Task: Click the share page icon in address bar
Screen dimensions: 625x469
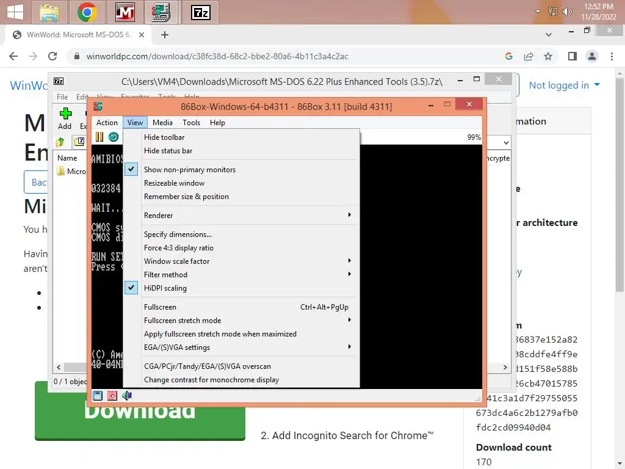Action: click(529, 56)
